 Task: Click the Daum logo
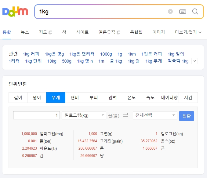15,12
